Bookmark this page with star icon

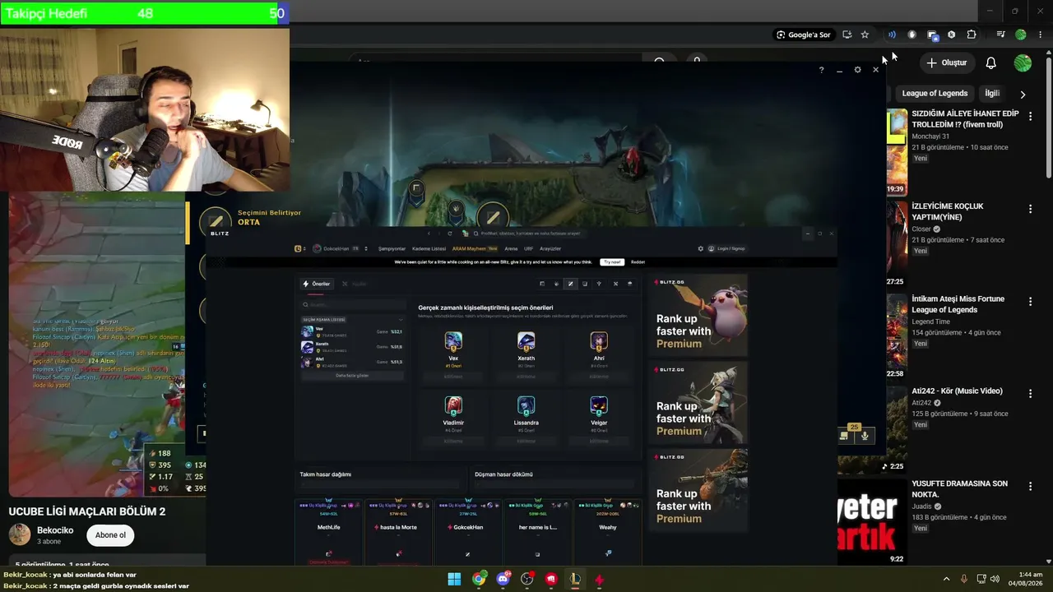(x=865, y=35)
